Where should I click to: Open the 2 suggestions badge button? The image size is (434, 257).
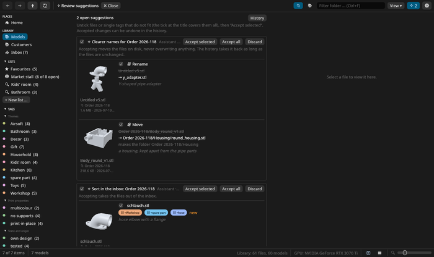coord(414,6)
